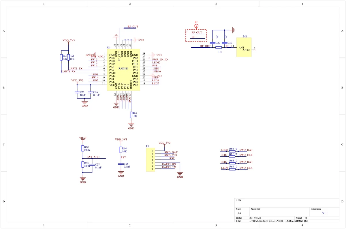Select capacitor C28 on RST net

pyautogui.click(x=121, y=164)
